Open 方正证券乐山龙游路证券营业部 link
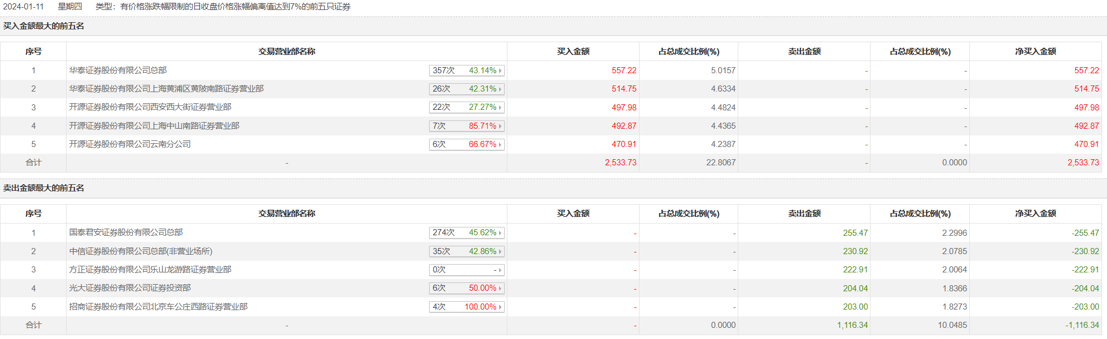1107x339 pixels. (x=150, y=270)
